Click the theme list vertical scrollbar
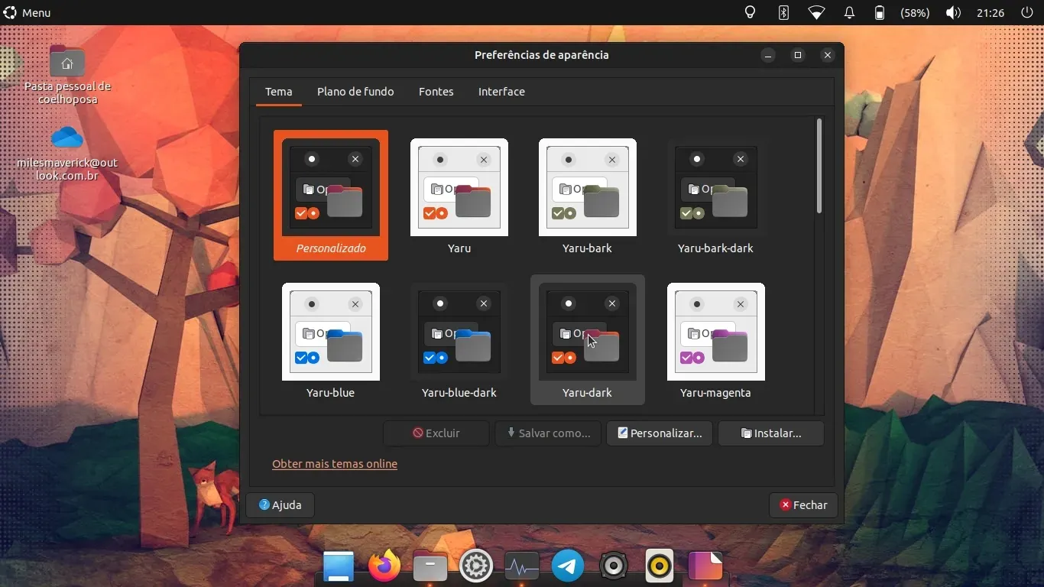Viewport: 1044px width, 587px height. (x=819, y=167)
